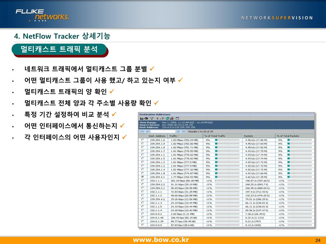
Task: Open the window icon after the printer
Action: coord(177,119)
